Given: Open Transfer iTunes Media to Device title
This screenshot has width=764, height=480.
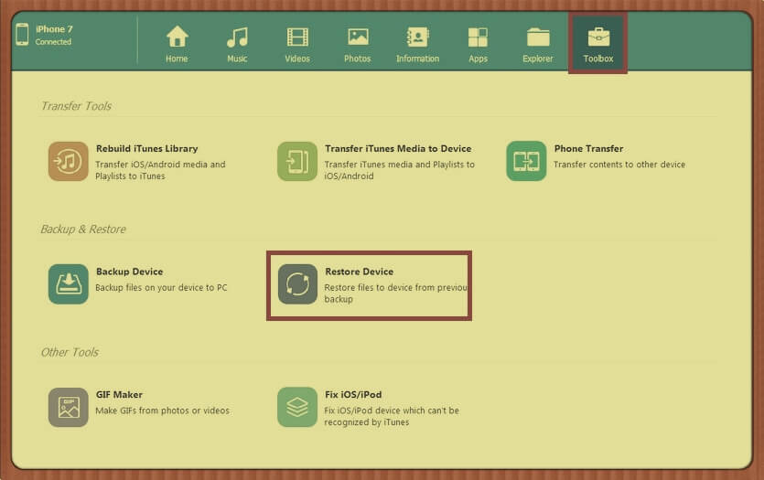Looking at the screenshot, I should pyautogui.click(x=398, y=149).
